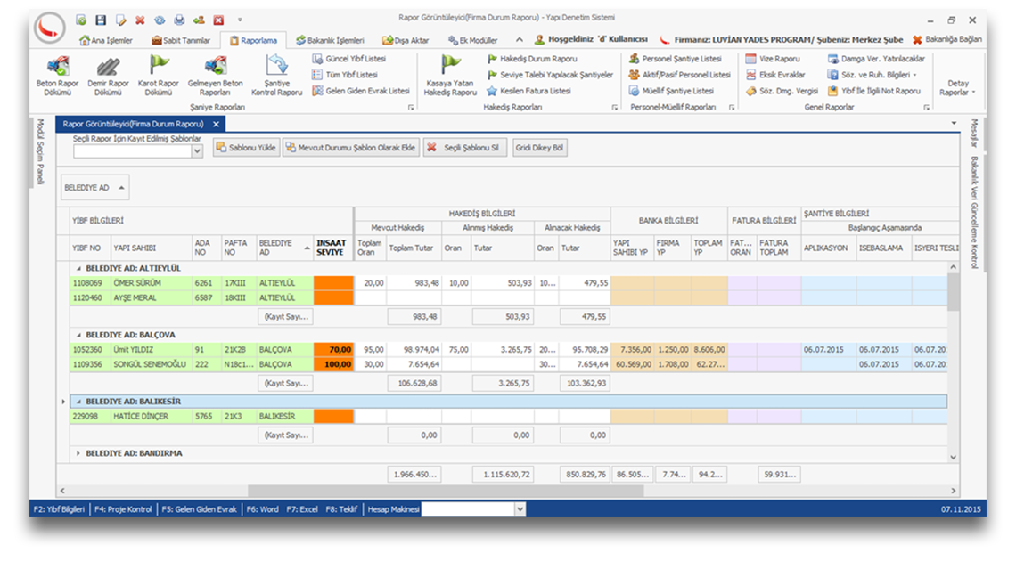
Task: Switch to the Dışa Aktar ribbon tab
Action: tap(406, 40)
